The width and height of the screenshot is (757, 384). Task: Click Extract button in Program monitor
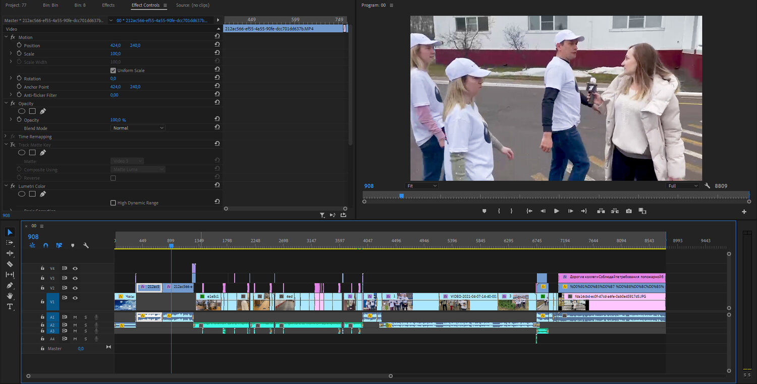[x=615, y=211]
